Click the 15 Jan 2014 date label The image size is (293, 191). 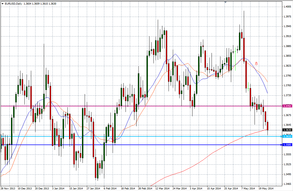[76, 188]
